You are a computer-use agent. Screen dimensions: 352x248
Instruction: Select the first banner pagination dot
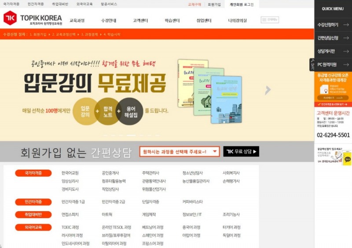tap(106, 135)
